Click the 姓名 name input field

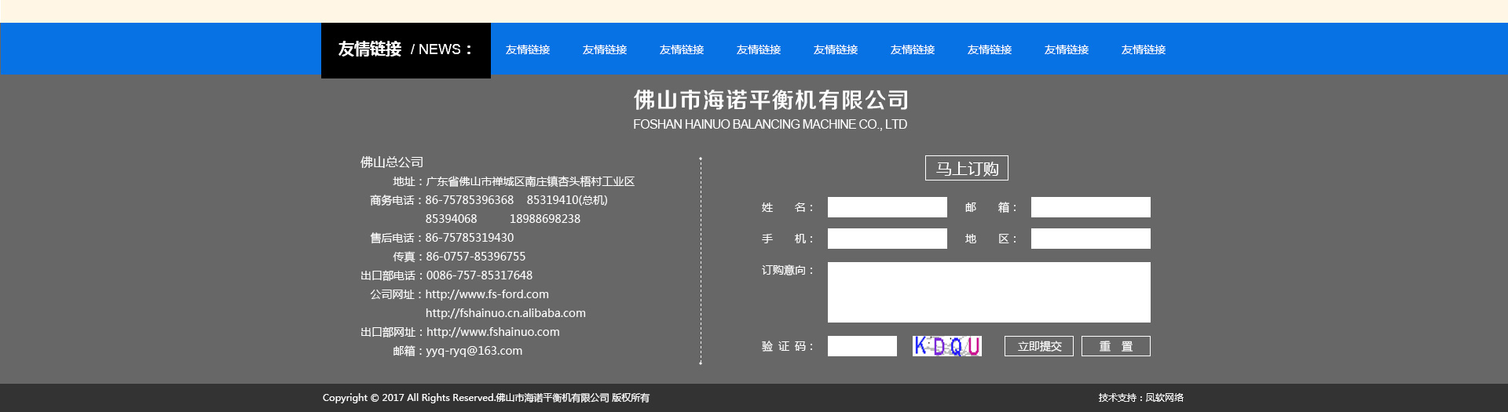887,207
